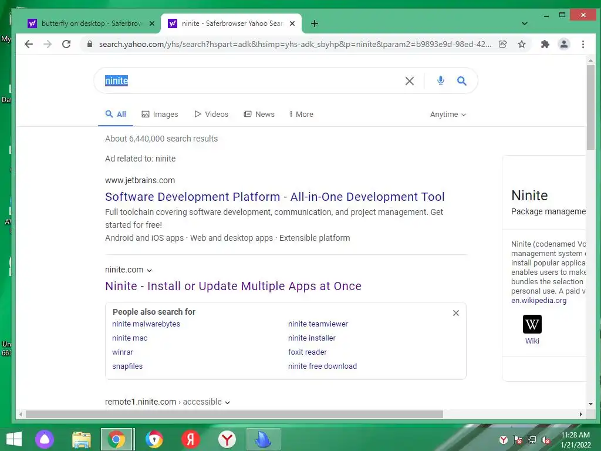Click the browser forward arrow

click(x=48, y=44)
